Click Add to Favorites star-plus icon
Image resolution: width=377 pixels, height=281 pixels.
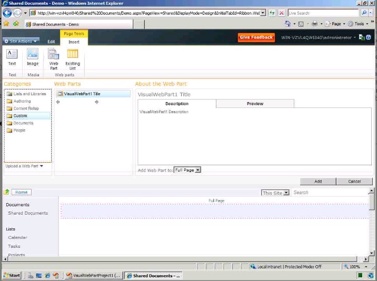tap(16, 24)
